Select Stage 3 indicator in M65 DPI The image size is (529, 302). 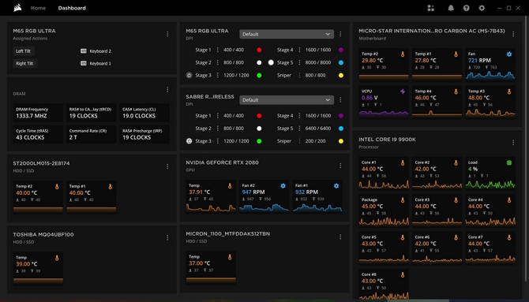189,75
